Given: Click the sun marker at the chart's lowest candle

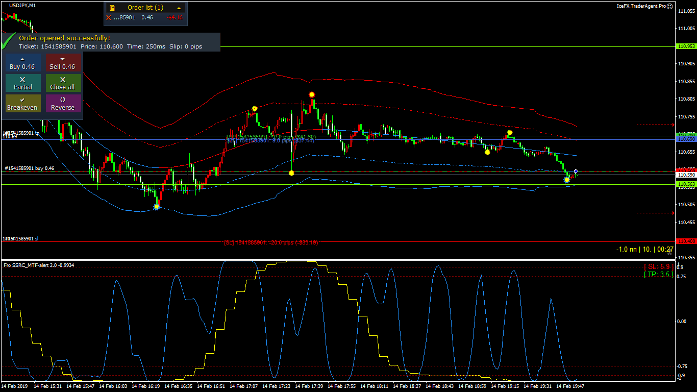Looking at the screenshot, I should coord(157,207).
